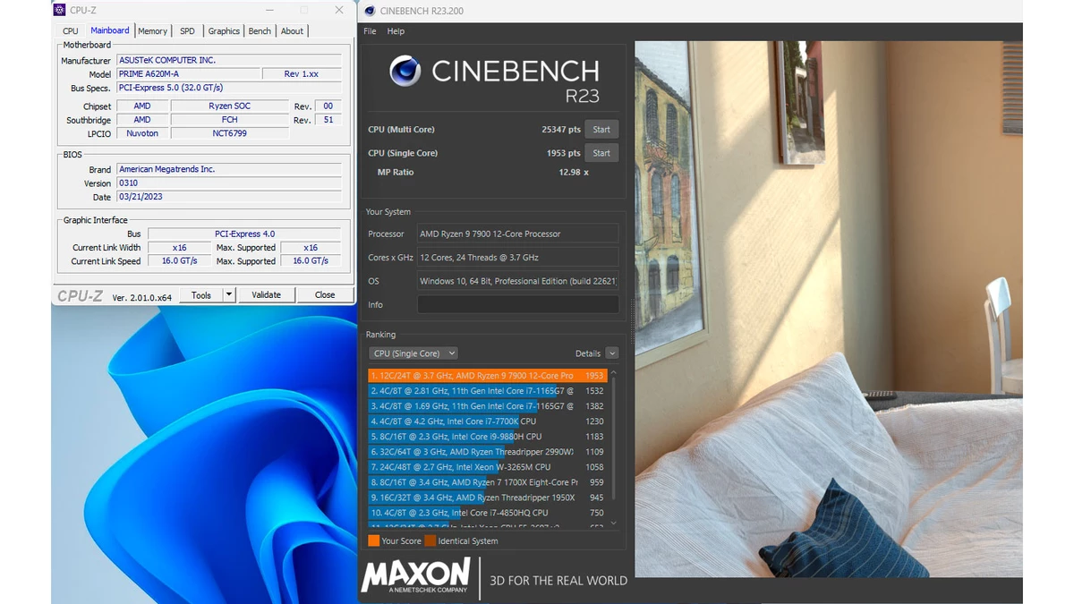1074x604 pixels.
Task: Click the Graphic Interface Bus PCI-Express 4.0 field
Action: (244, 234)
